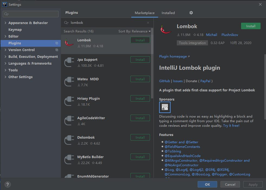Install the MyBatis Builder plugin

(140, 157)
